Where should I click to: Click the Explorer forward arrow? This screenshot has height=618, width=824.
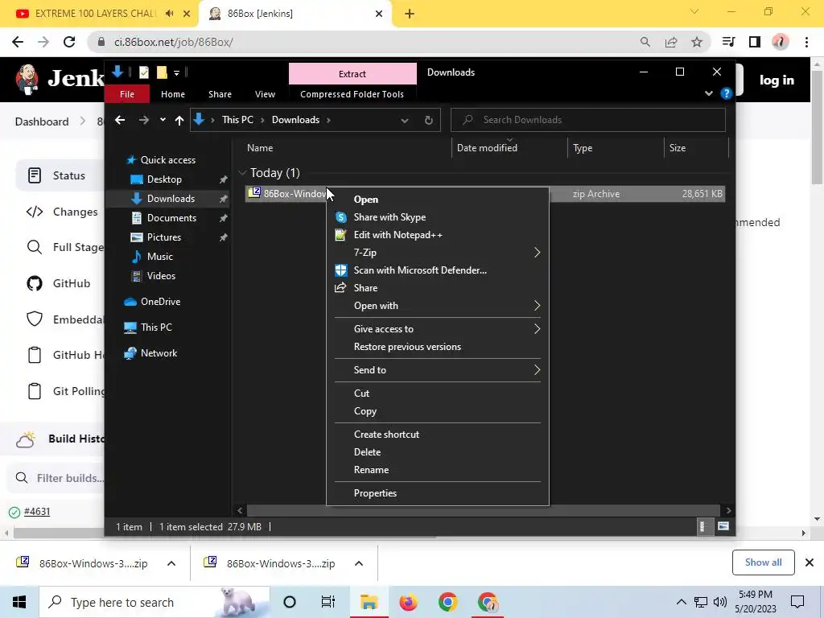tap(143, 121)
